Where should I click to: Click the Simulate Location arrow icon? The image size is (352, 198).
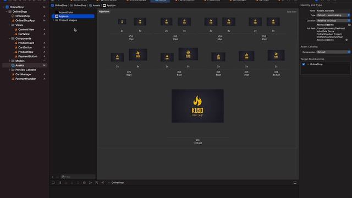coord(103,183)
